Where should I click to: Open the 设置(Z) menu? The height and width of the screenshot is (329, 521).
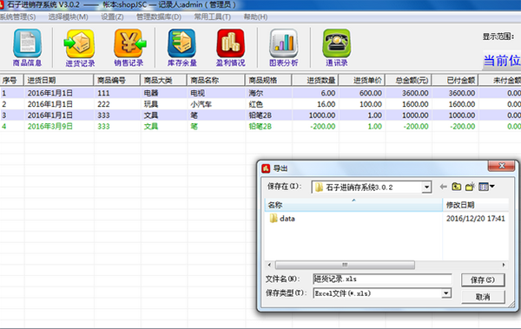[x=112, y=17]
